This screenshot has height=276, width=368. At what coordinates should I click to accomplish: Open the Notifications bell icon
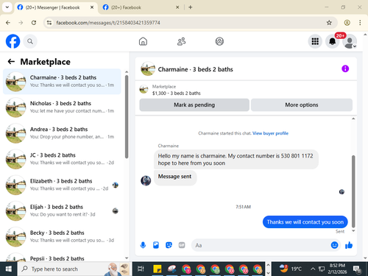[x=333, y=41]
